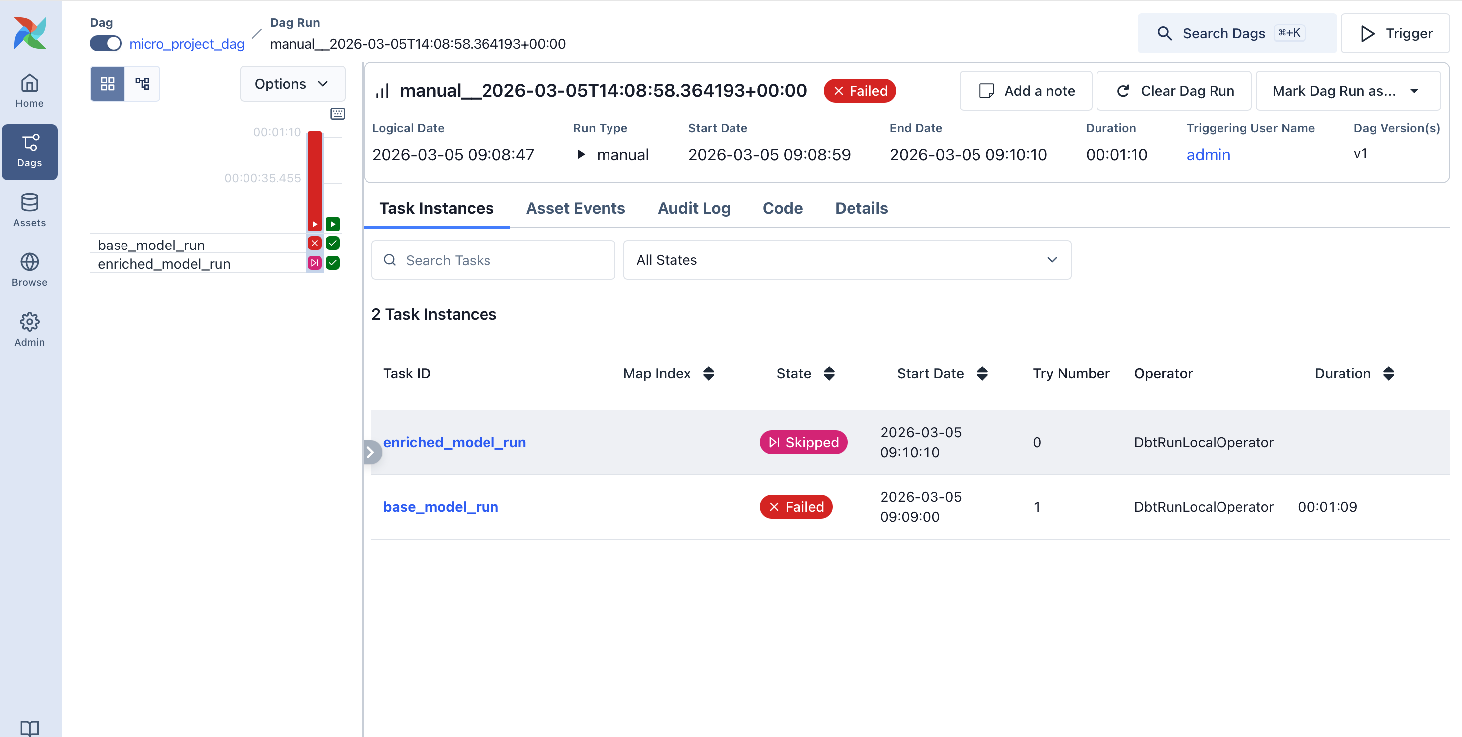Switch to the Audit Log tab
Viewport: 1462px width, 737px height.
click(694, 208)
